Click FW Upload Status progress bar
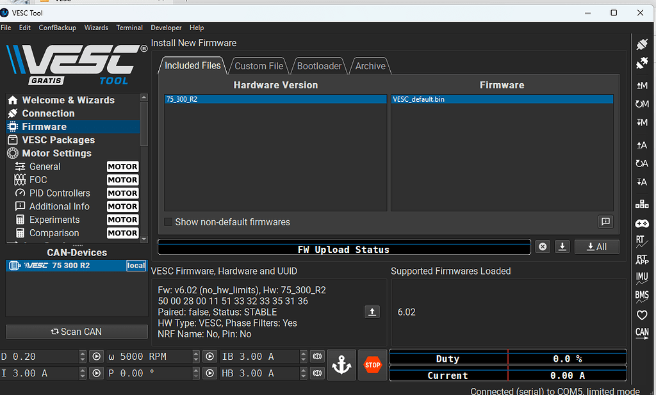The image size is (656, 395). point(344,248)
